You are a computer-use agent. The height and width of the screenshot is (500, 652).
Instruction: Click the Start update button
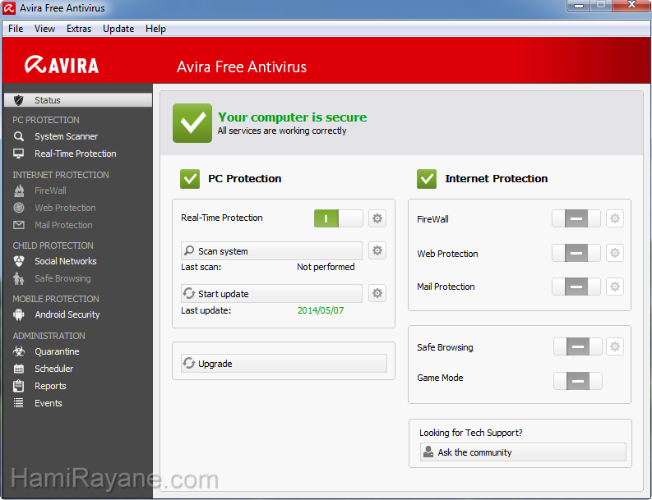271,294
